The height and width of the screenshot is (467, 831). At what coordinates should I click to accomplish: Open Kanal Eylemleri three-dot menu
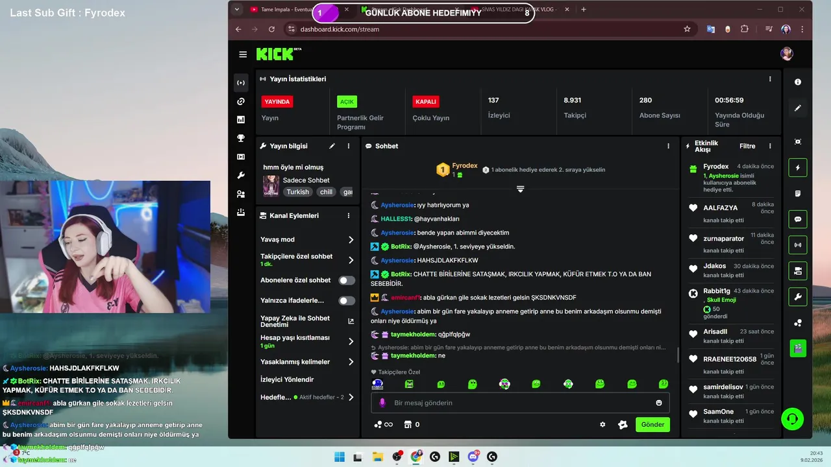coord(349,215)
